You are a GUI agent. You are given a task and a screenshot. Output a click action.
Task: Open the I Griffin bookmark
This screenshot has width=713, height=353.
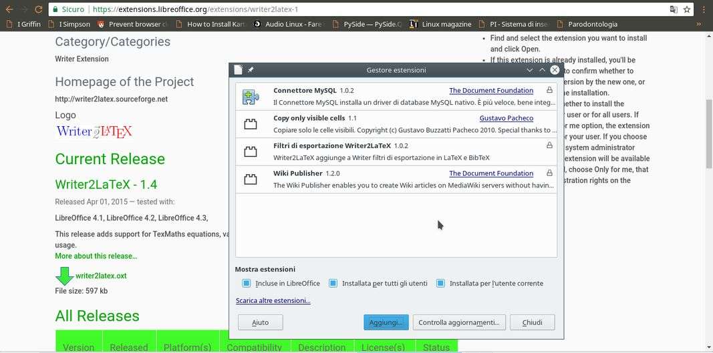(x=23, y=24)
